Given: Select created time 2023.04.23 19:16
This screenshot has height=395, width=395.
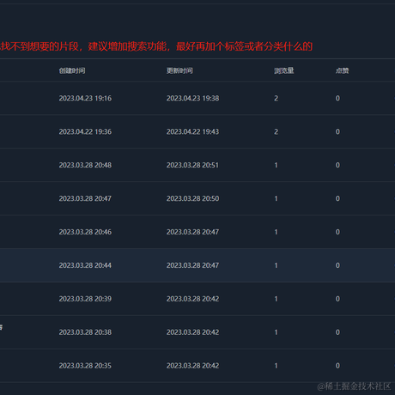Looking at the screenshot, I should tap(85, 99).
